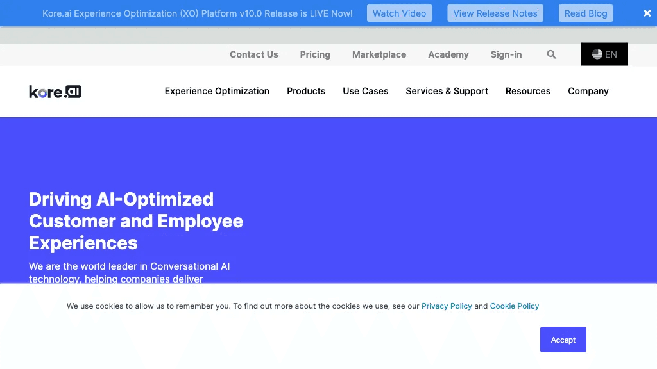
Task: Expand the Experience Optimization menu
Action: click(217, 91)
